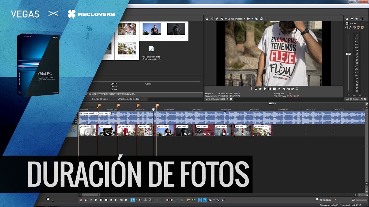Toggle loop playback in timeline transport

tap(86, 200)
